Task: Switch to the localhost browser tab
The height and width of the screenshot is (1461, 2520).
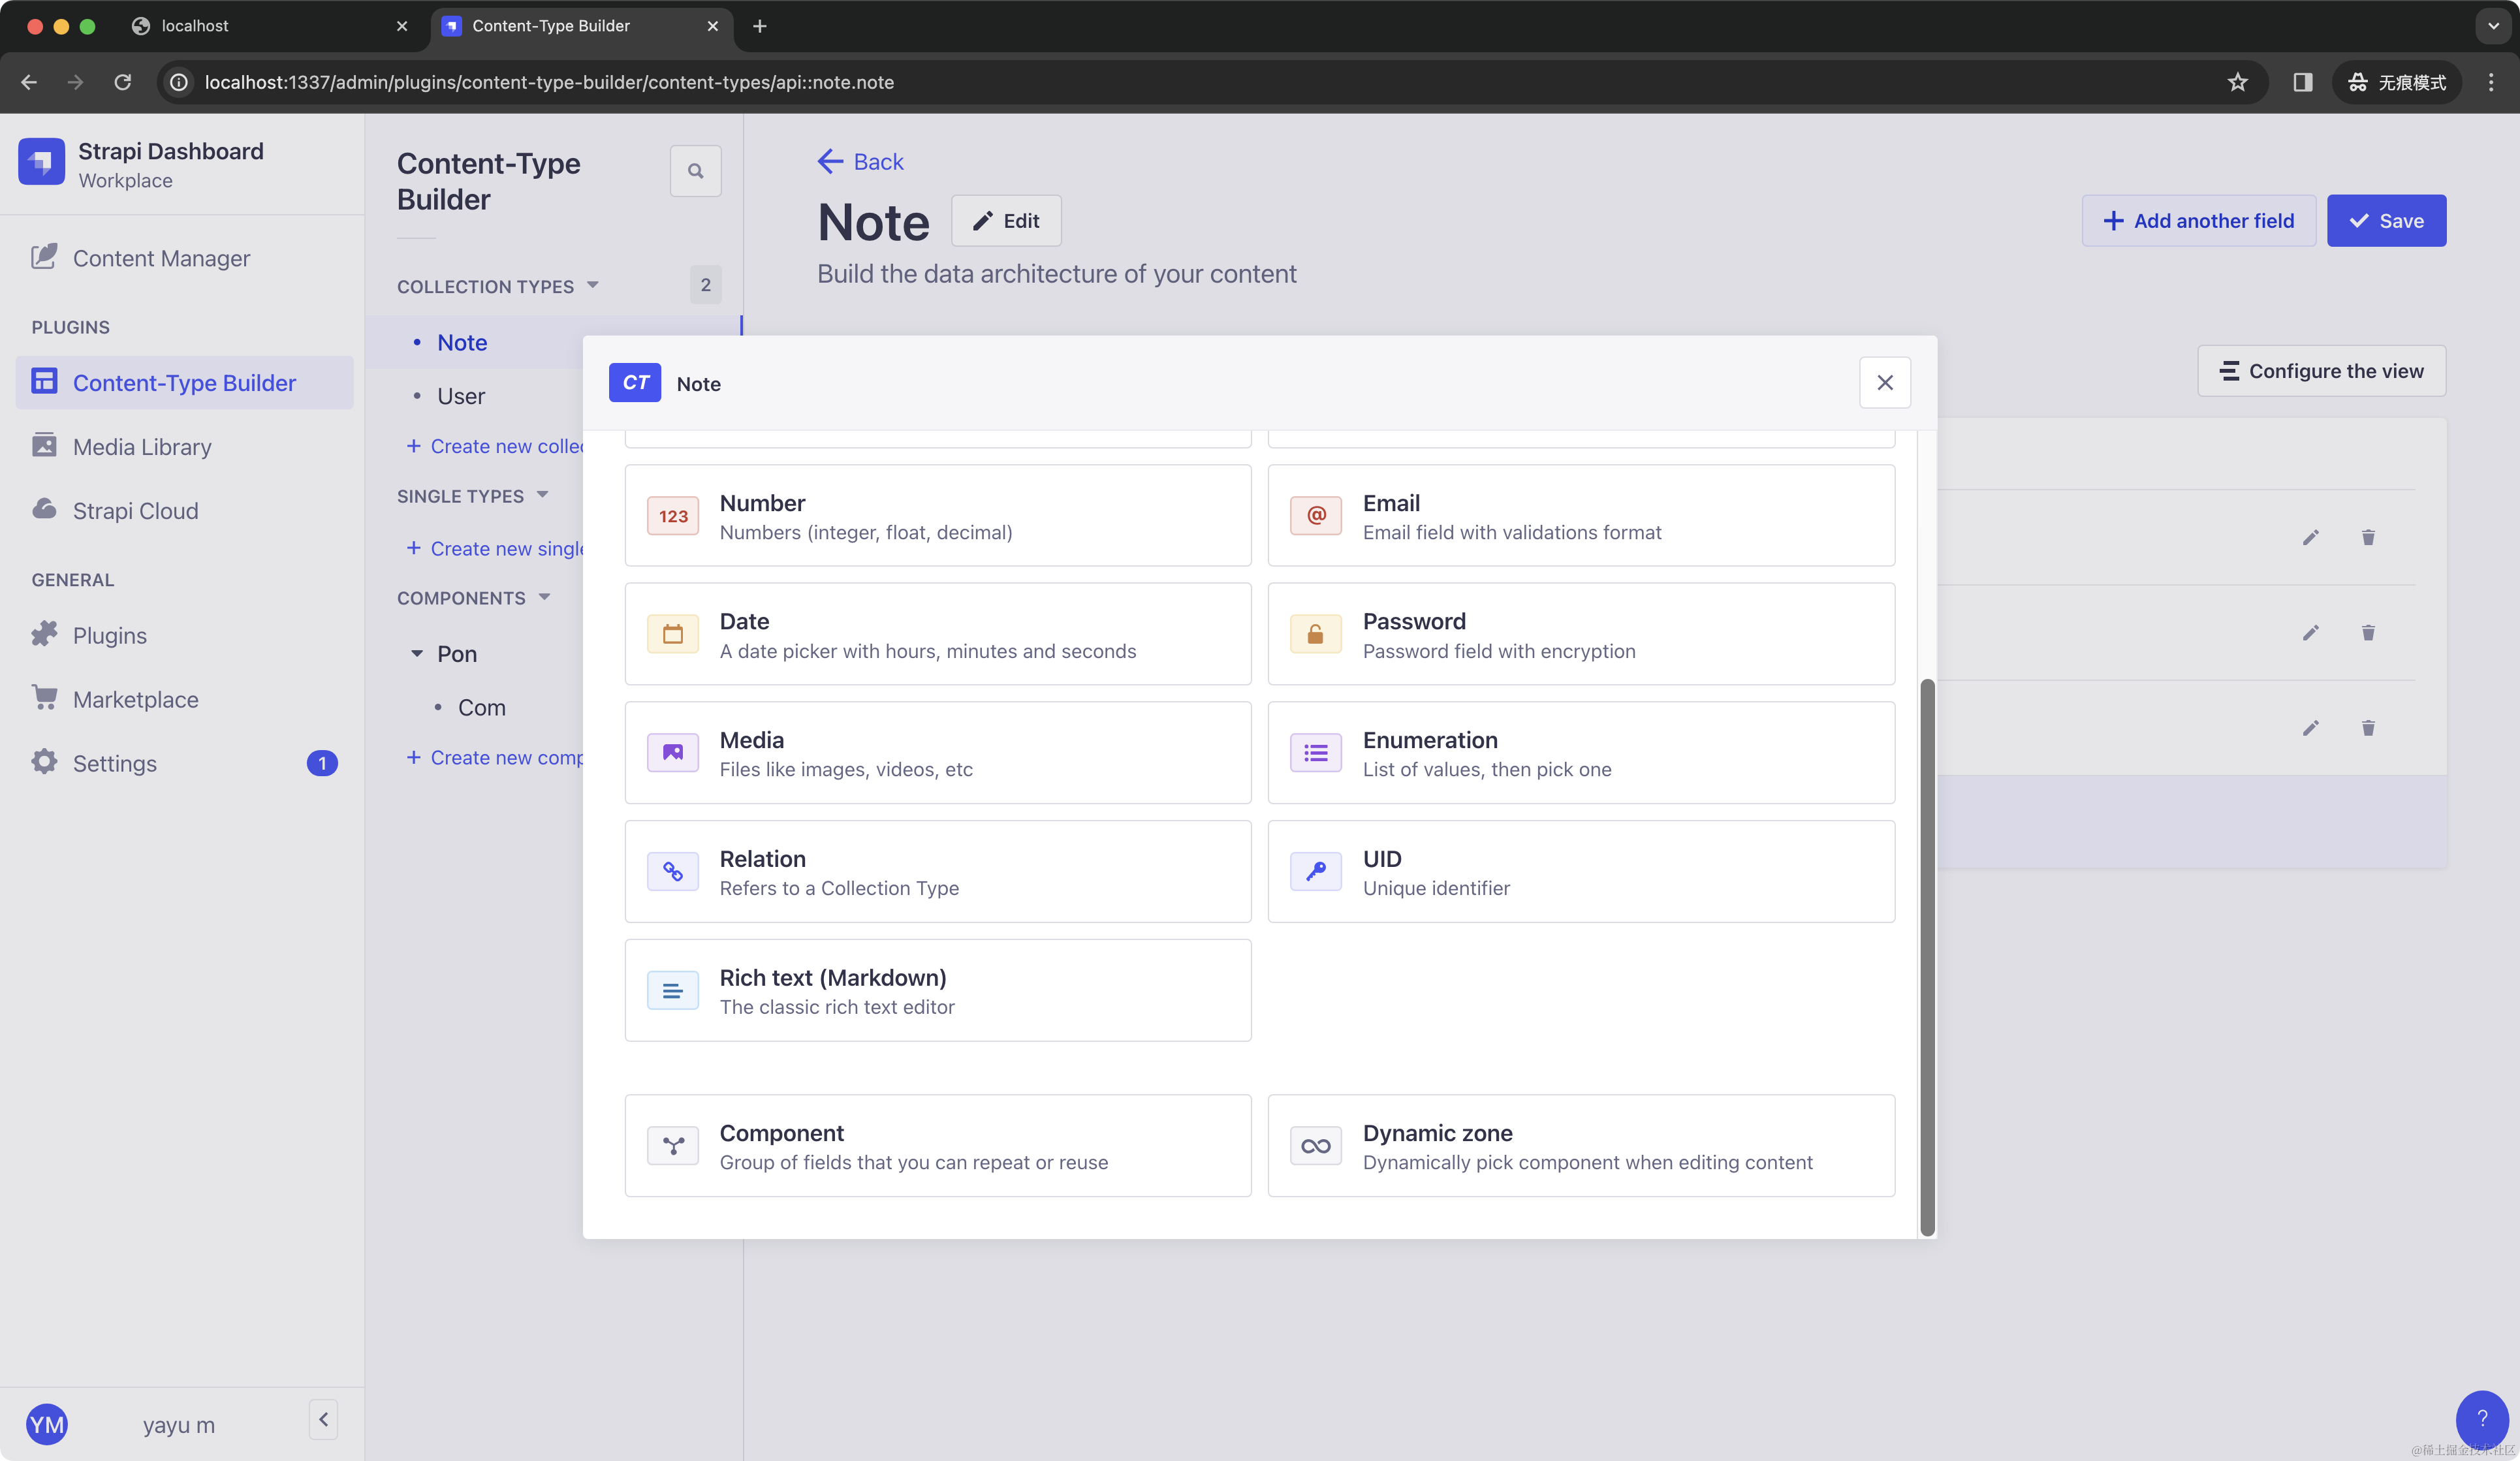Action: [195, 26]
